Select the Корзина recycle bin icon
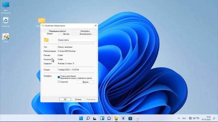The image size is (218, 122). (6, 22)
